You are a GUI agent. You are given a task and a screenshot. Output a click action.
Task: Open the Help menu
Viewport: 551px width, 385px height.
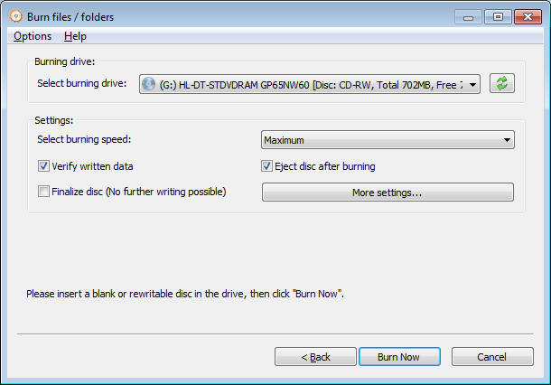tap(75, 36)
